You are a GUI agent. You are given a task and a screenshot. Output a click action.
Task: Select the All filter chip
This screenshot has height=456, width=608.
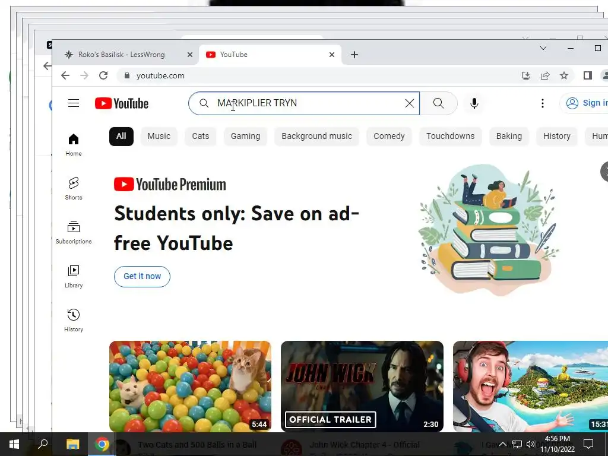pos(121,136)
